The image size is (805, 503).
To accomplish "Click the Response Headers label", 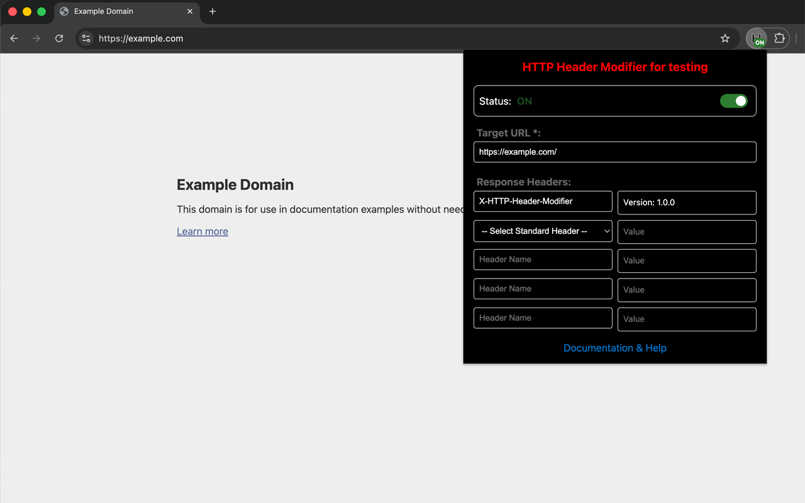I will click(x=524, y=182).
